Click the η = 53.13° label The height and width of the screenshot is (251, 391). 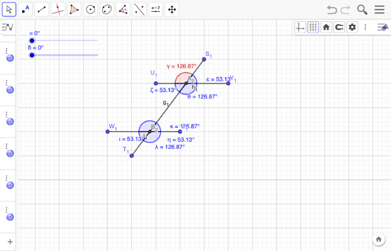coord(181,140)
